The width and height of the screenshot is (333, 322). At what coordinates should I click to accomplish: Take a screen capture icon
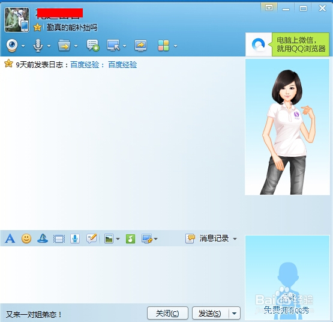[147, 238]
